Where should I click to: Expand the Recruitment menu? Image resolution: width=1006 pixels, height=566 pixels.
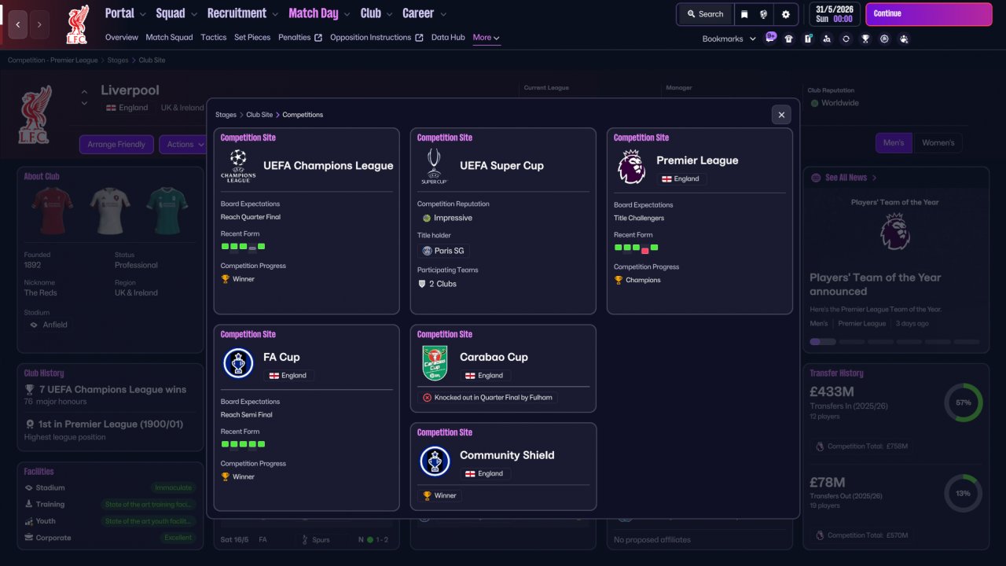pos(243,13)
